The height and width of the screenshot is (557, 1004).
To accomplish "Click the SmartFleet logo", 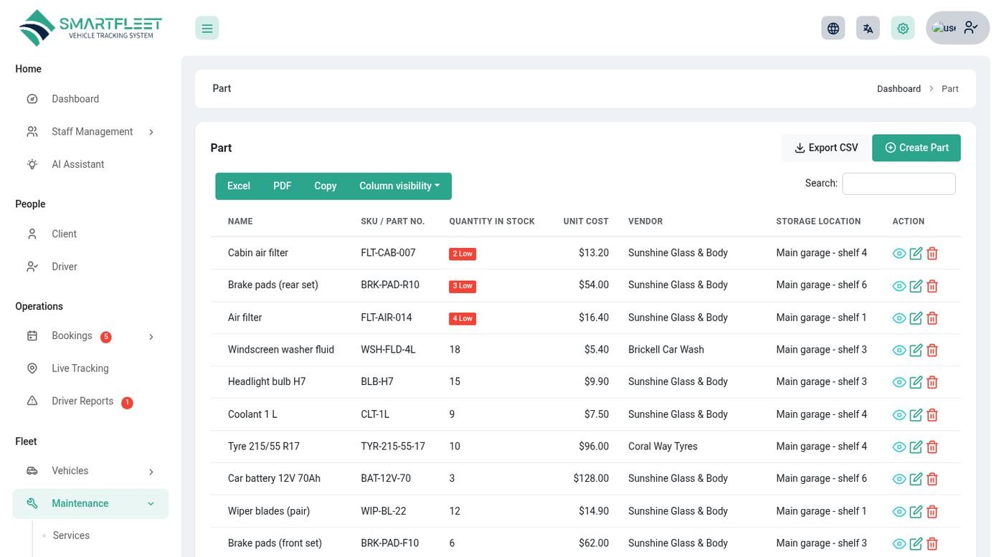I will [90, 28].
